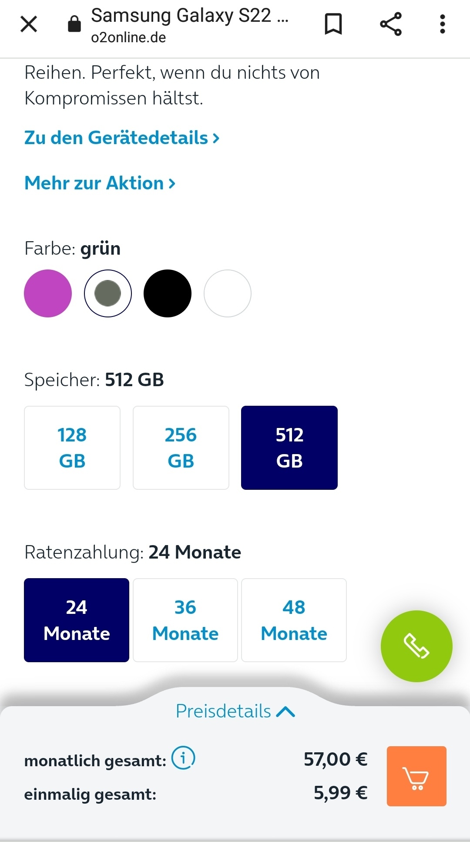This screenshot has height=842, width=470.
Task: Choose 48 Monate installment plan
Action: [x=294, y=620]
